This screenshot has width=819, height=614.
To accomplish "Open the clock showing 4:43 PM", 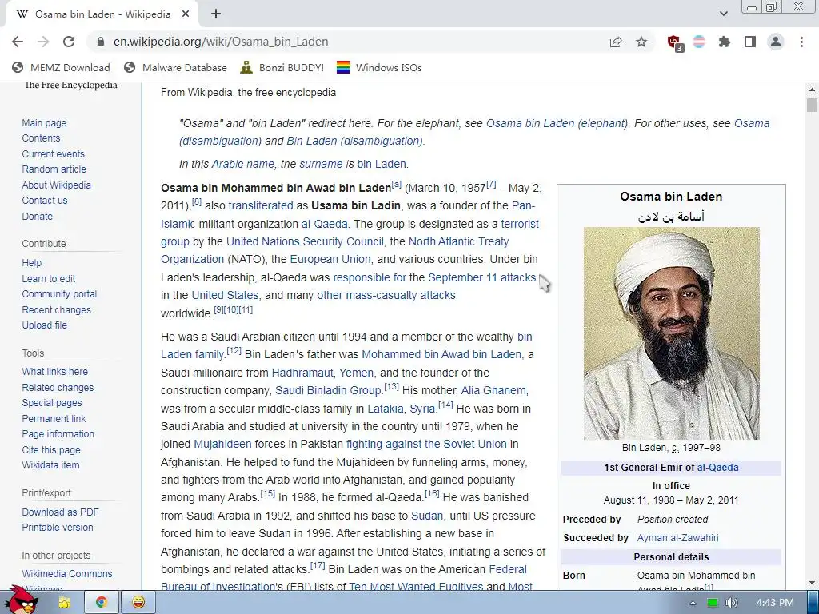I will coord(774,603).
